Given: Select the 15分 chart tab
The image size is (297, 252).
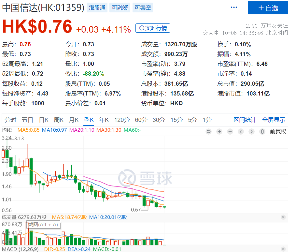Looking at the screenshot, I should (x=177, y=120).
